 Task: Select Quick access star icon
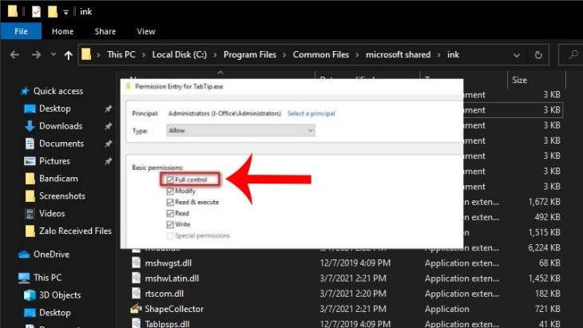click(x=25, y=91)
